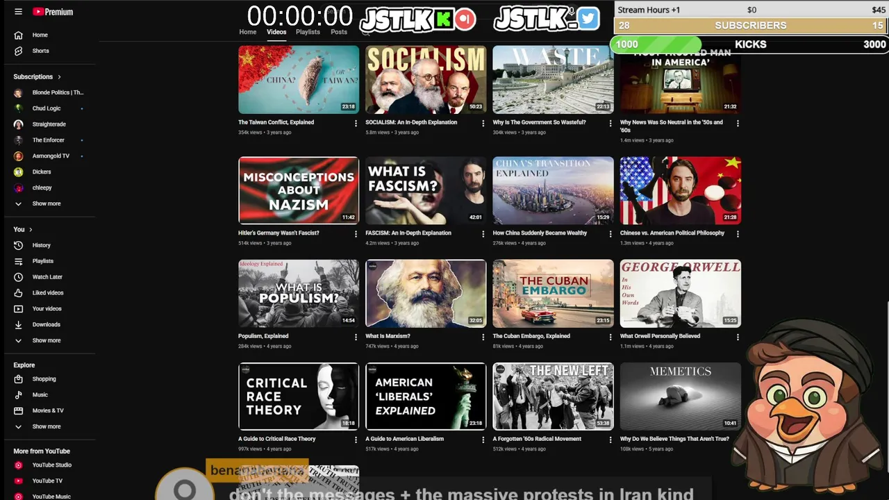Image resolution: width=889 pixels, height=500 pixels.
Task: Play the American Liberals Explained thumbnail
Action: coord(426,396)
